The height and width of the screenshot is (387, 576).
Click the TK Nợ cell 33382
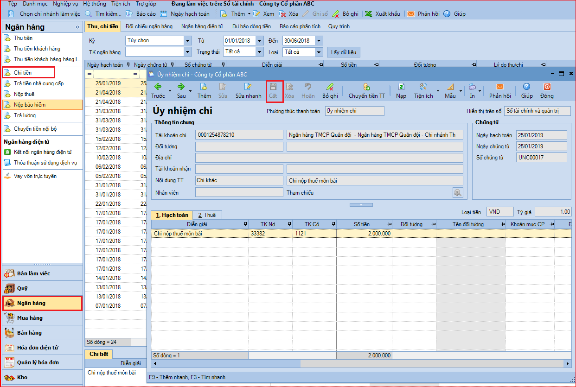(x=270, y=234)
